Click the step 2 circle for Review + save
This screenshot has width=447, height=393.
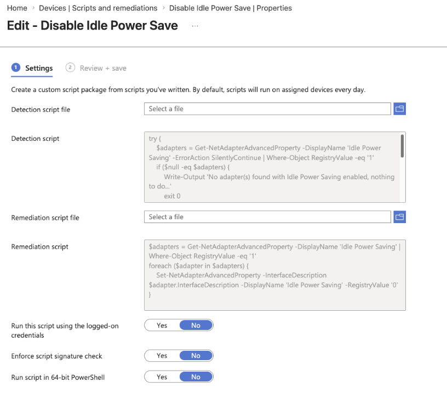point(70,67)
